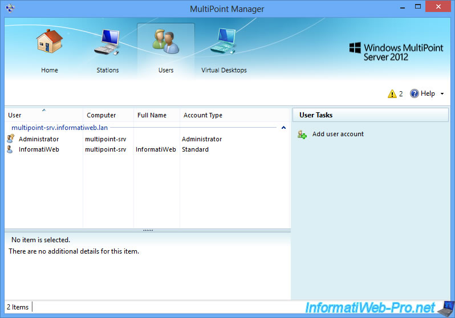Image resolution: width=455 pixels, height=318 pixels.
Task: Select the InformatiWeb user name
Action: [39, 149]
